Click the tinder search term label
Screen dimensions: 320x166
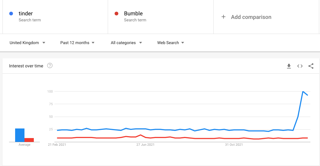coord(25,13)
